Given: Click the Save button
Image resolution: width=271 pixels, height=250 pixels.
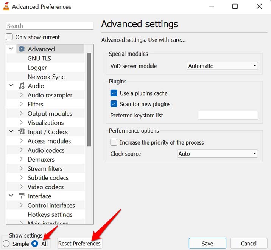Looking at the screenshot, I should coord(207,244).
